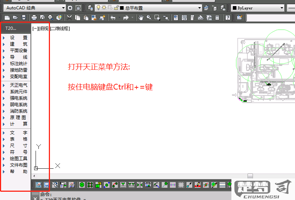Click the four green circles layout icon
The image size is (295, 200).
tap(90, 185)
